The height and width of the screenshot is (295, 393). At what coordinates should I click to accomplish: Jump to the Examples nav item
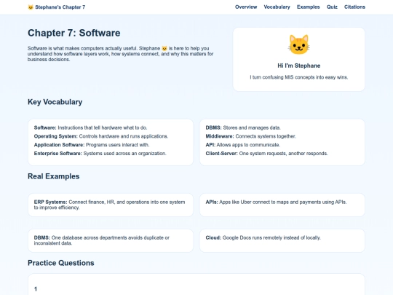(x=309, y=7)
